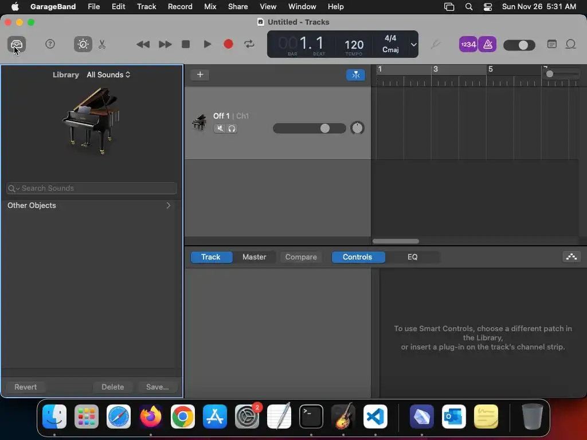Open Finder from the Dock

coord(54,416)
